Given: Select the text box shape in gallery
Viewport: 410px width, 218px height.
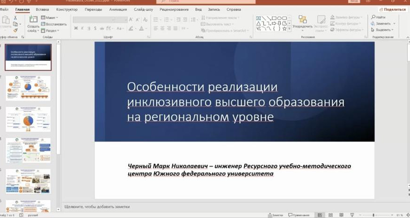Looking at the screenshot, I should coord(258,18).
